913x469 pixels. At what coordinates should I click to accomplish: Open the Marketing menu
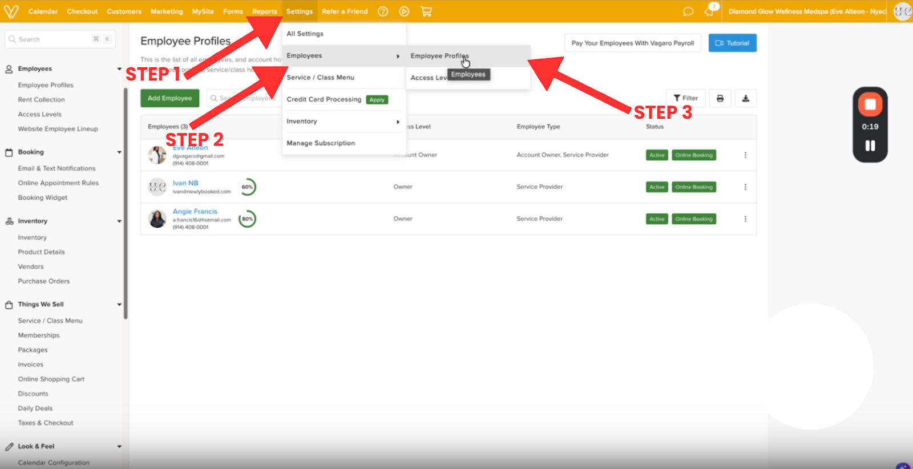[167, 11]
